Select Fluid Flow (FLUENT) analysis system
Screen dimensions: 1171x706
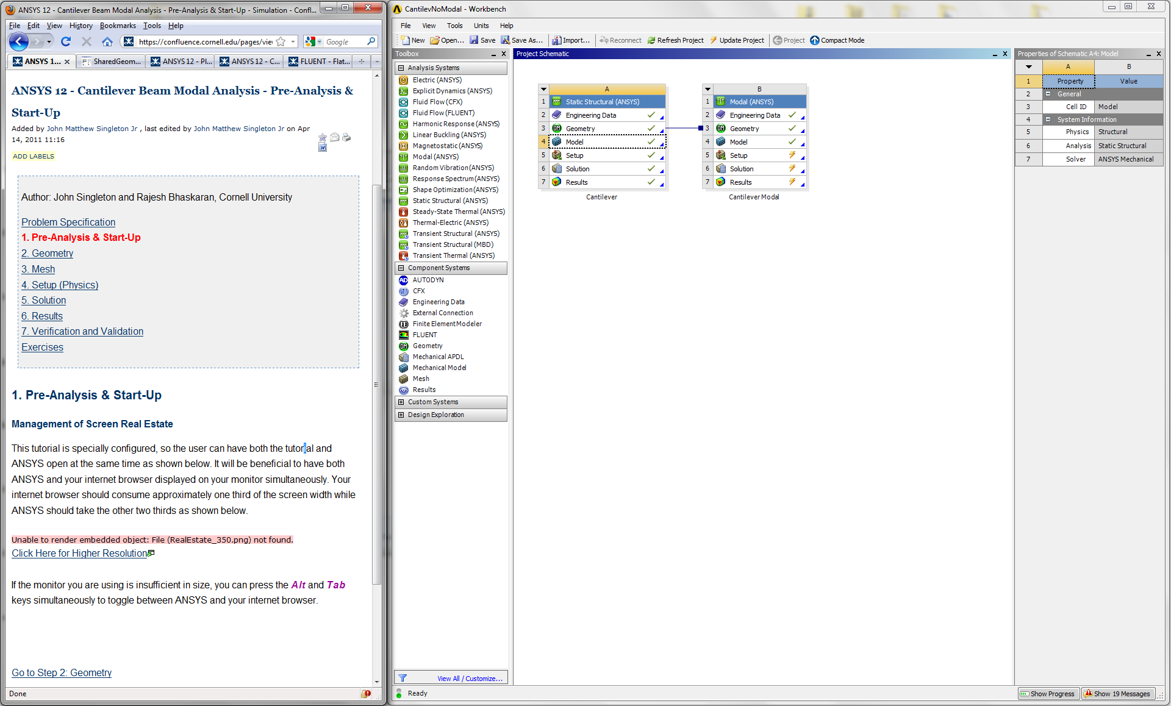pos(443,113)
